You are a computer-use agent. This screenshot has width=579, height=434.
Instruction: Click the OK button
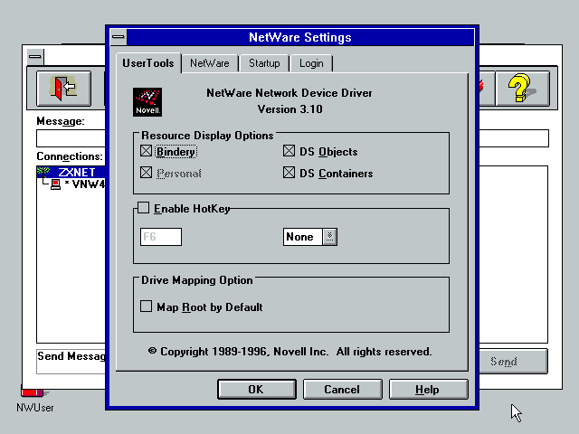257,390
